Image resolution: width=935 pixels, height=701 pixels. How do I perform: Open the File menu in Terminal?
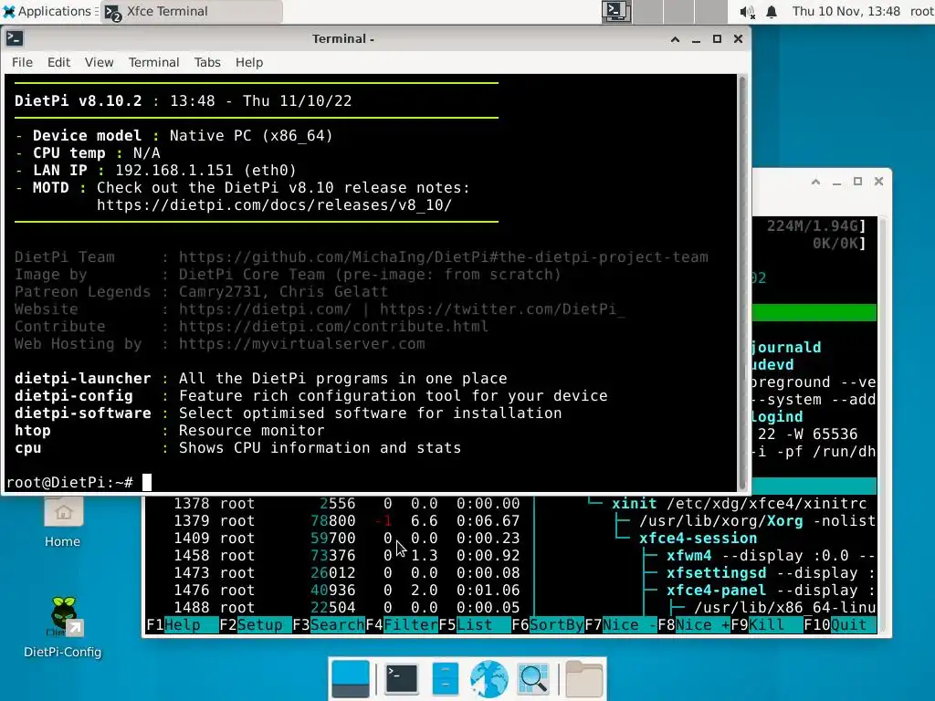[x=22, y=62]
